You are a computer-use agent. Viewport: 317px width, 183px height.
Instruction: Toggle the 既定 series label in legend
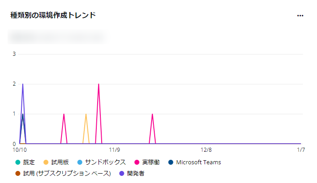29,162
